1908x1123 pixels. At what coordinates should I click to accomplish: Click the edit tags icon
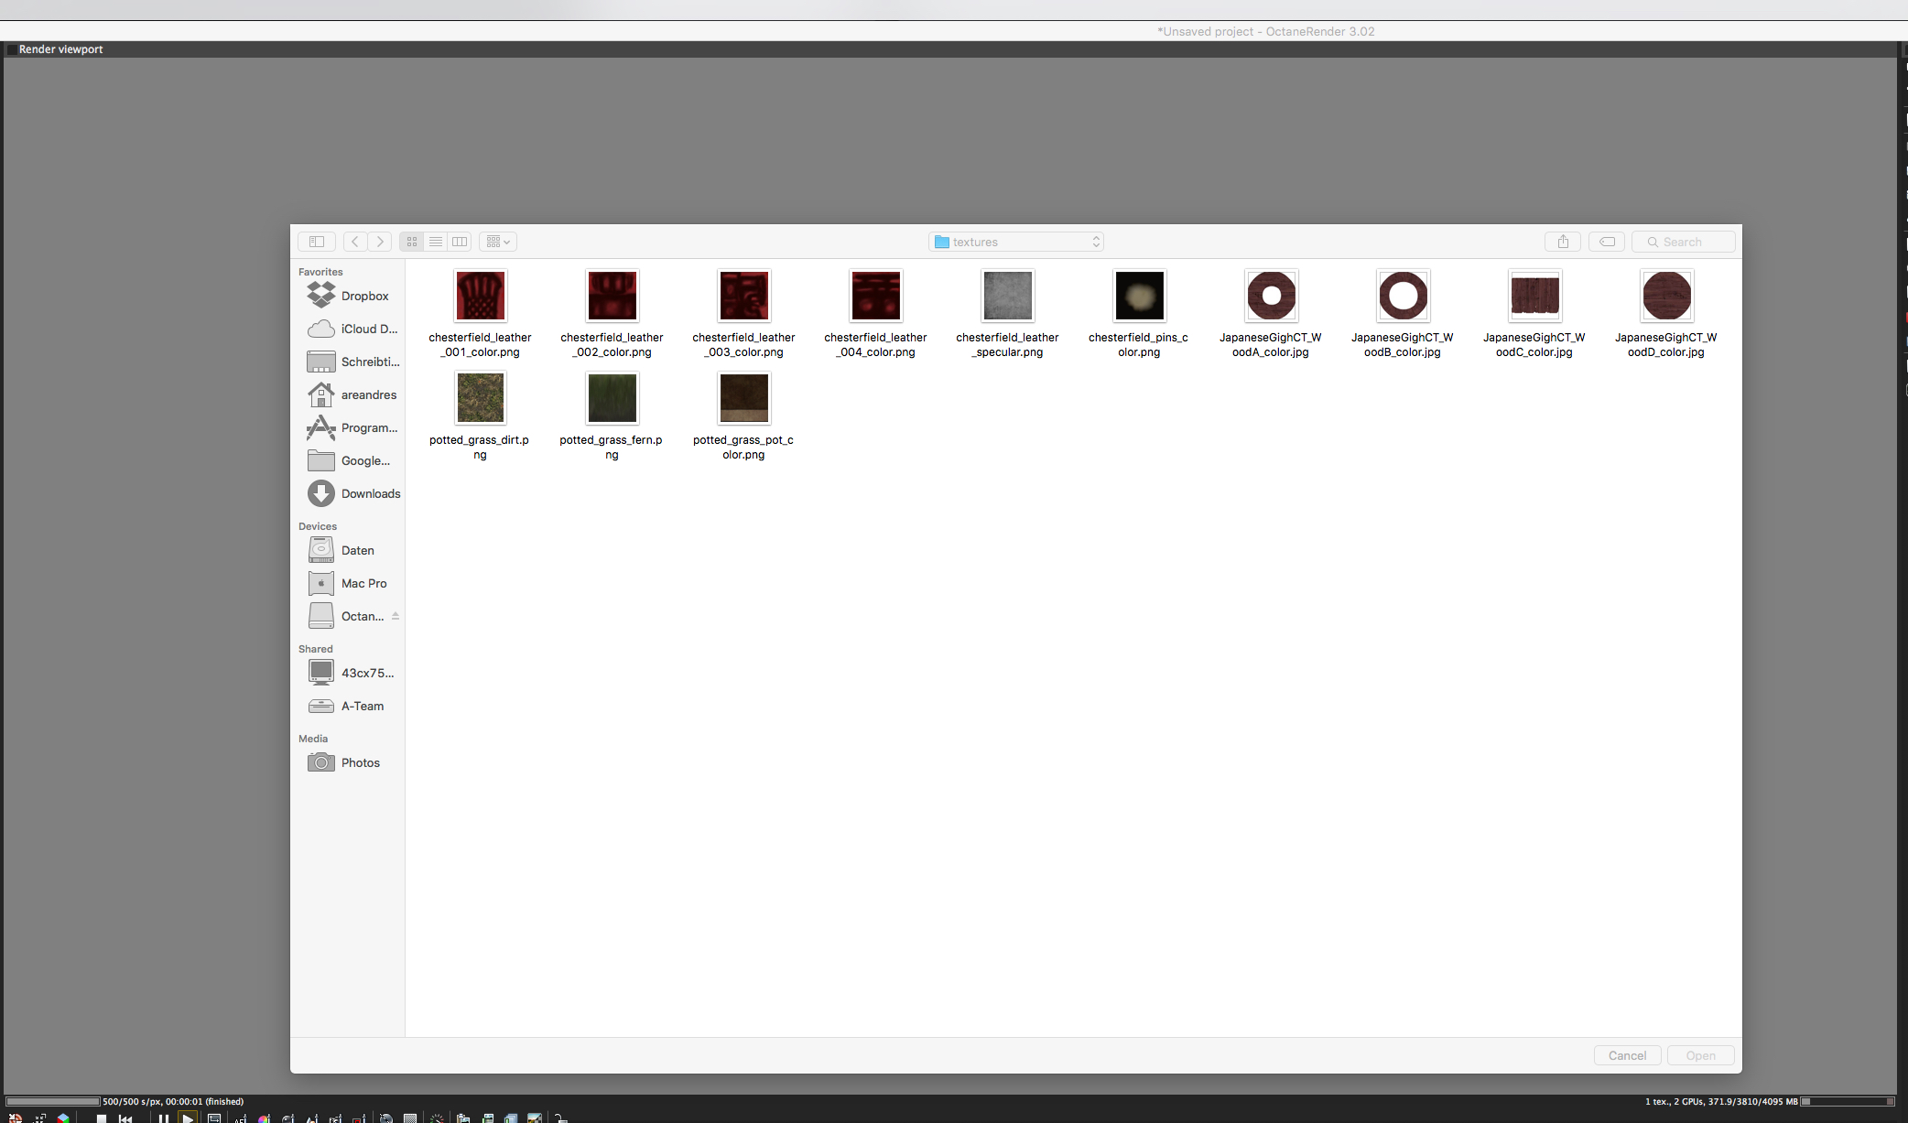[x=1607, y=242]
